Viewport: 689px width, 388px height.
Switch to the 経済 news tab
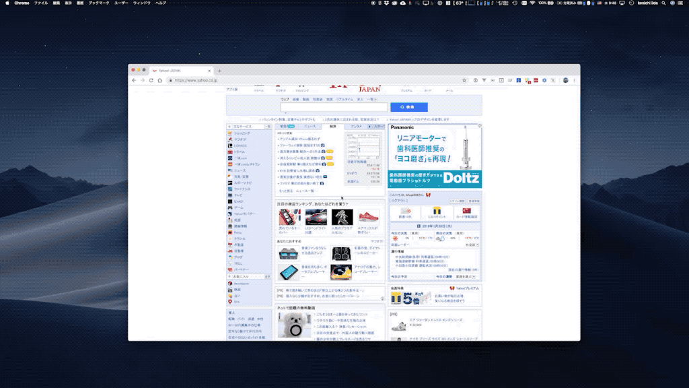tap(332, 126)
